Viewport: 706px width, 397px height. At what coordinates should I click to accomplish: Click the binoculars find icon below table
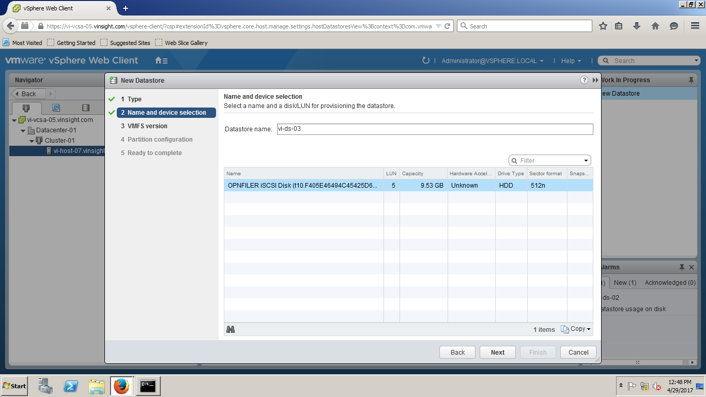(231, 329)
